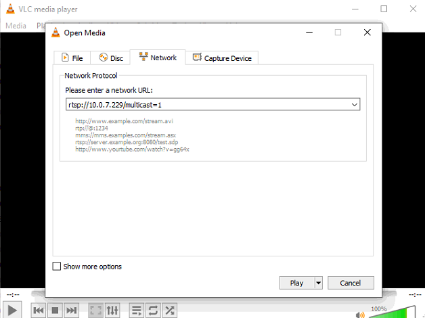Stop playback with the stop icon
The width and height of the screenshot is (425, 318).
(55, 310)
